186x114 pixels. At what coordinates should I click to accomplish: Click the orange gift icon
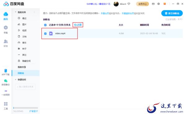[x=165, y=4]
